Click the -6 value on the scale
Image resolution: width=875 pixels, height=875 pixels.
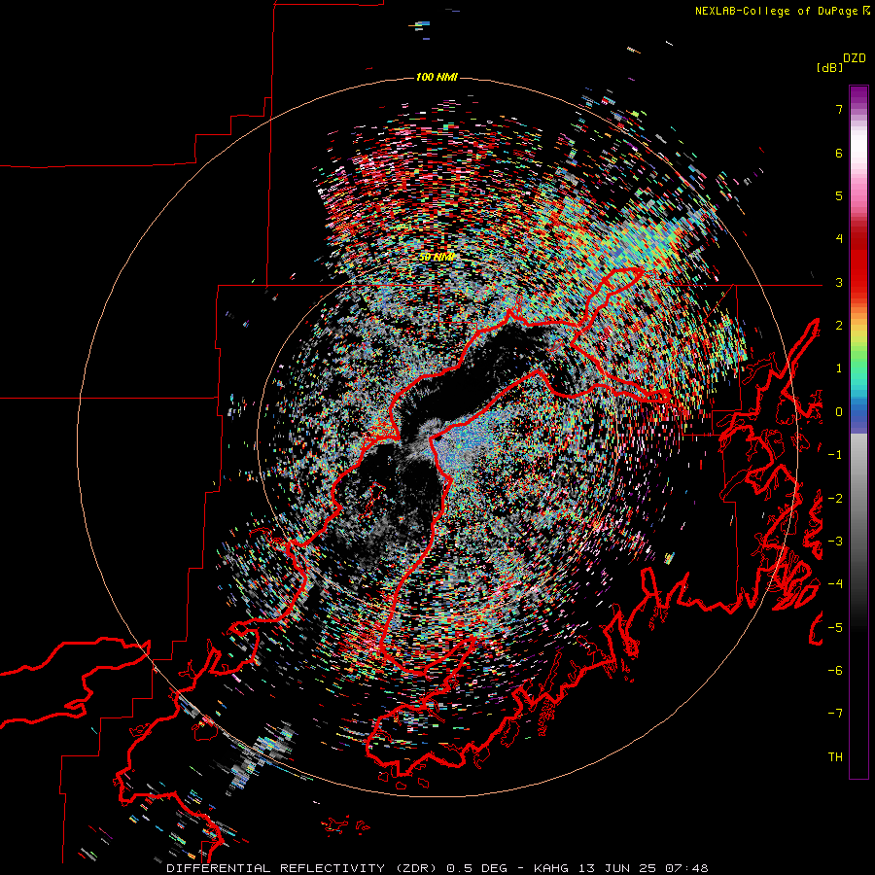click(835, 671)
